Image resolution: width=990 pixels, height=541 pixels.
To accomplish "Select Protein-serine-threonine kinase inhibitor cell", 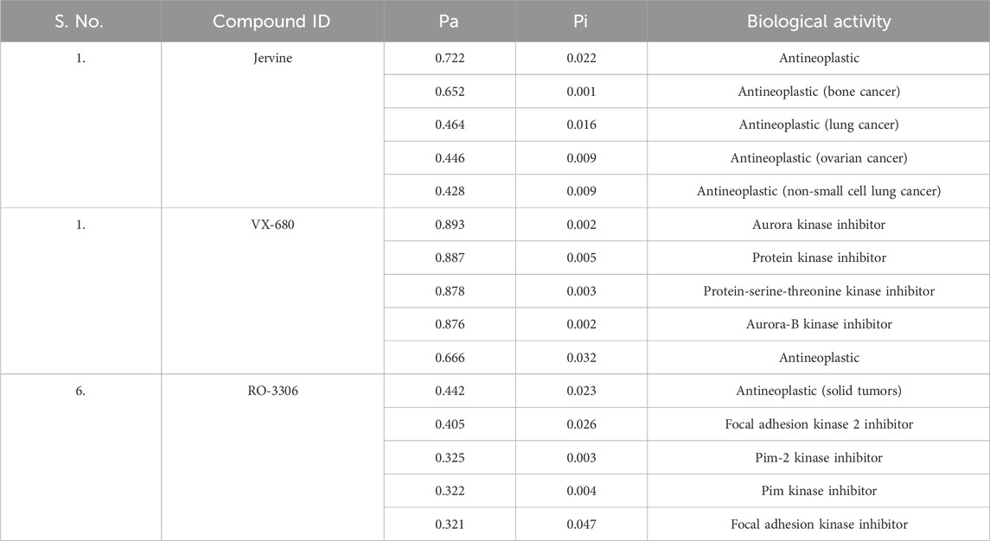I will [818, 291].
